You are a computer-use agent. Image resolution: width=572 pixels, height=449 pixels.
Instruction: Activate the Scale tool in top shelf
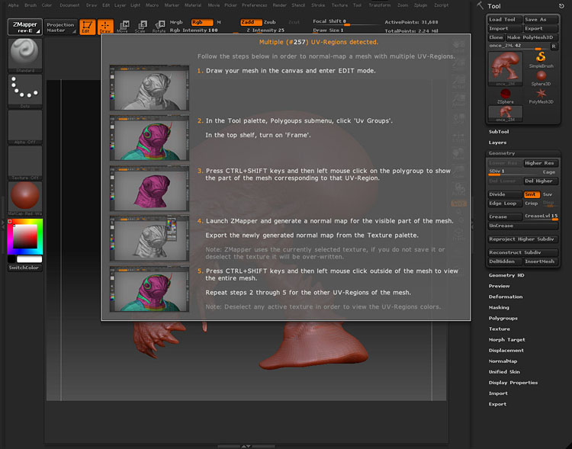point(140,27)
